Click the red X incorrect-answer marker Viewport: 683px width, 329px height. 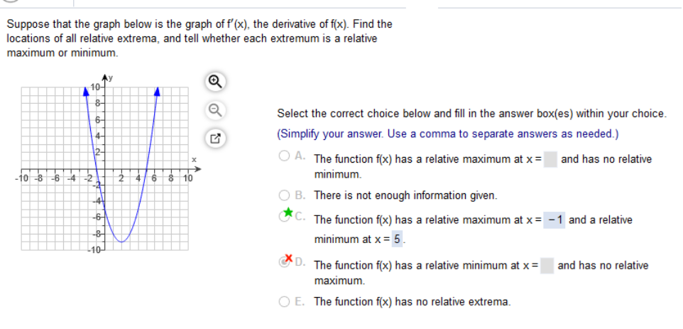(x=288, y=257)
